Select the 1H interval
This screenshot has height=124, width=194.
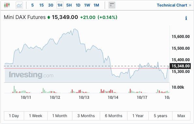tap(60, 5)
